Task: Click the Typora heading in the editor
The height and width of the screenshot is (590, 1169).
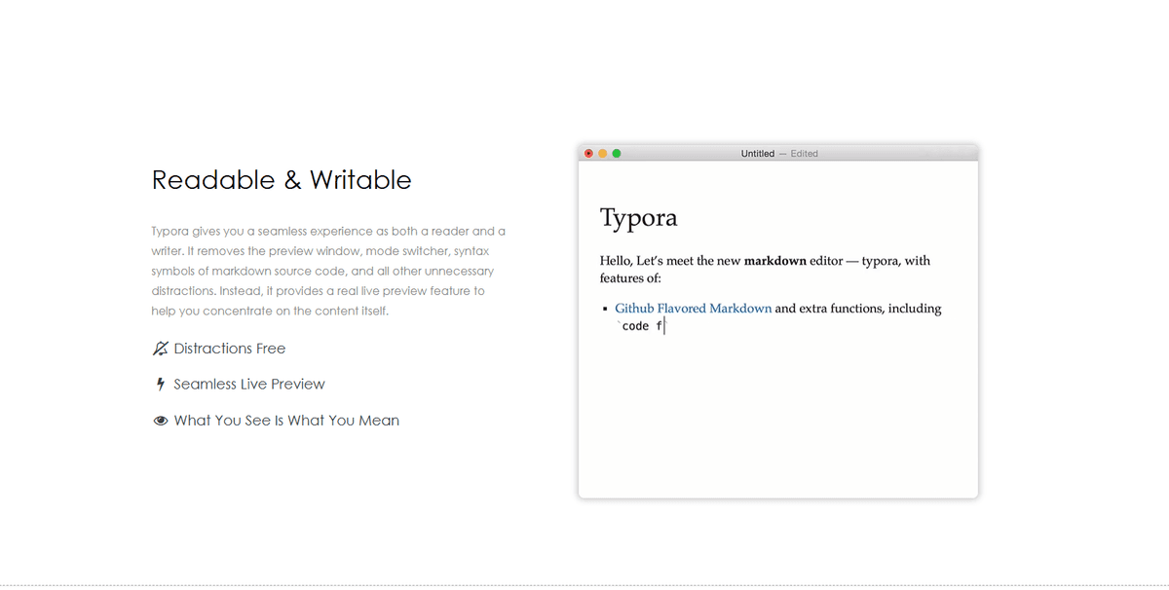Action: click(x=638, y=218)
